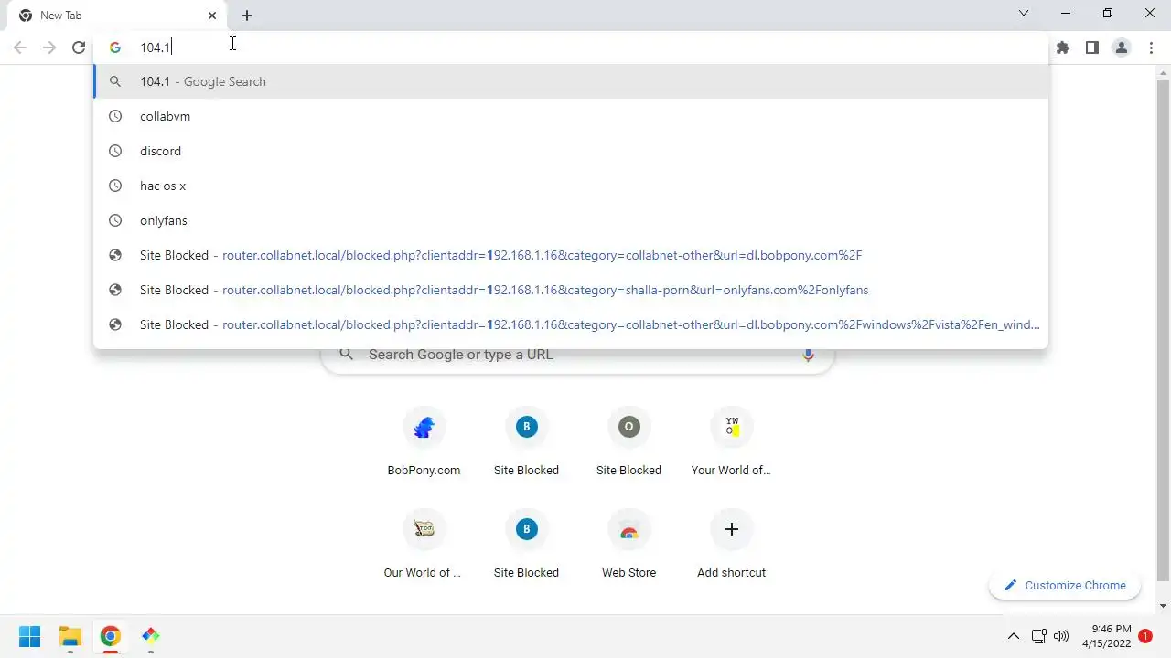Viewport: 1171px width, 658px height.
Task: Choose the 'collabvm' history suggestion
Action: [571, 116]
